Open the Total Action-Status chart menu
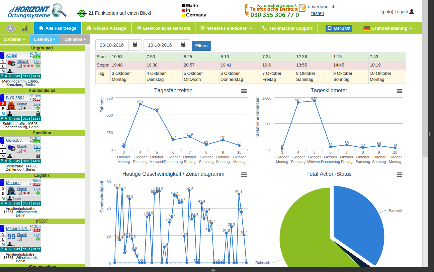This screenshot has height=272, width=434. pos(400,174)
